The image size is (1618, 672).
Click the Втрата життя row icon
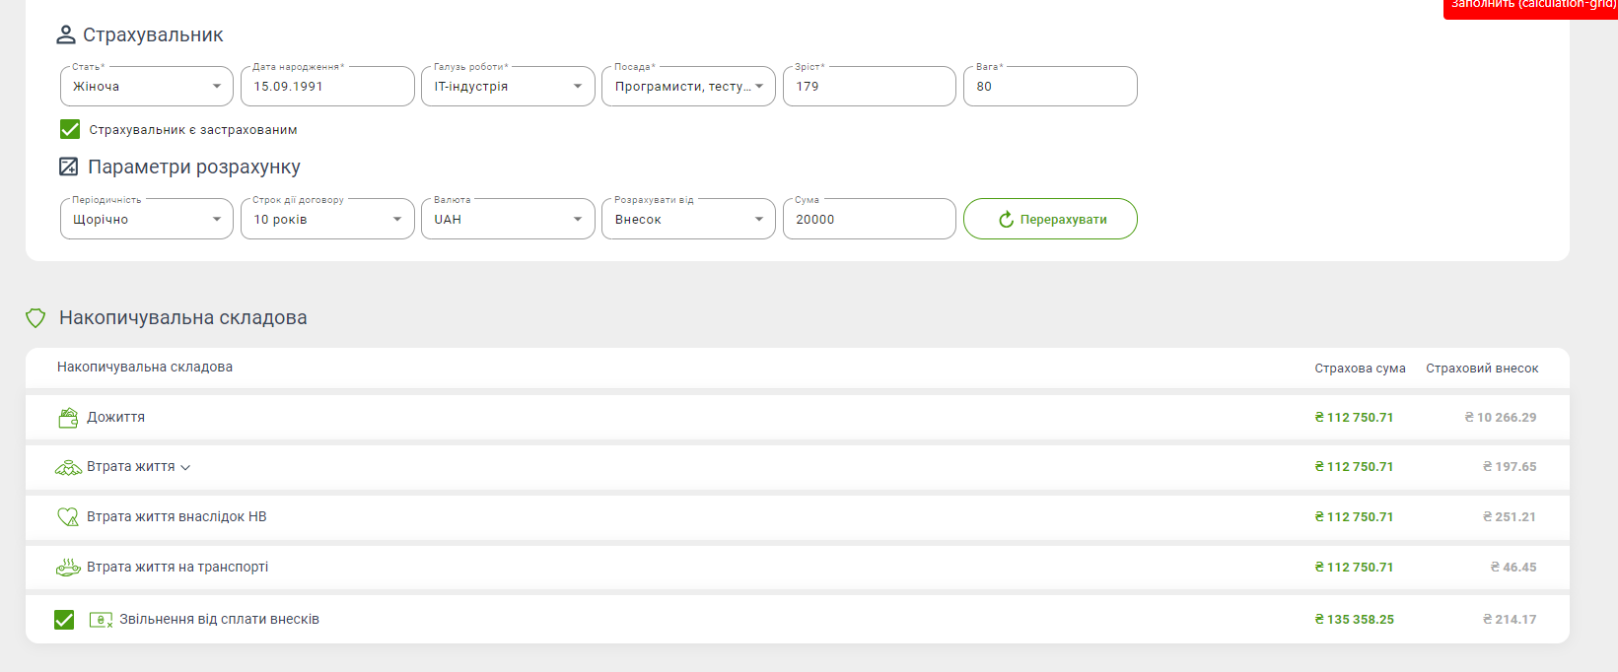pyautogui.click(x=68, y=468)
